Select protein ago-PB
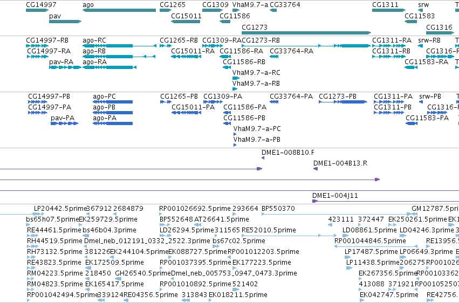This screenshot has width=459, height=303. click(104, 107)
